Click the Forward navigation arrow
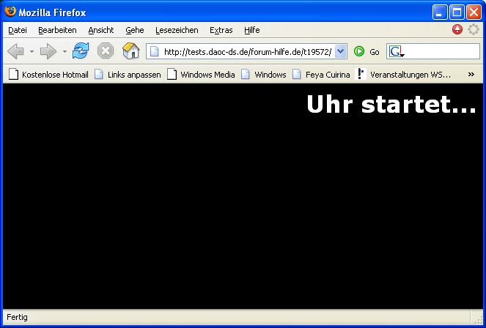 (x=48, y=51)
